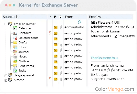The image size is (137, 94).
Task: Open images001 attachment in preview
Action: point(127,36)
